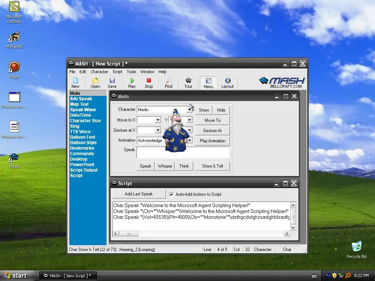Click the Move To button
The width and height of the screenshot is (375, 281).
pos(213,120)
